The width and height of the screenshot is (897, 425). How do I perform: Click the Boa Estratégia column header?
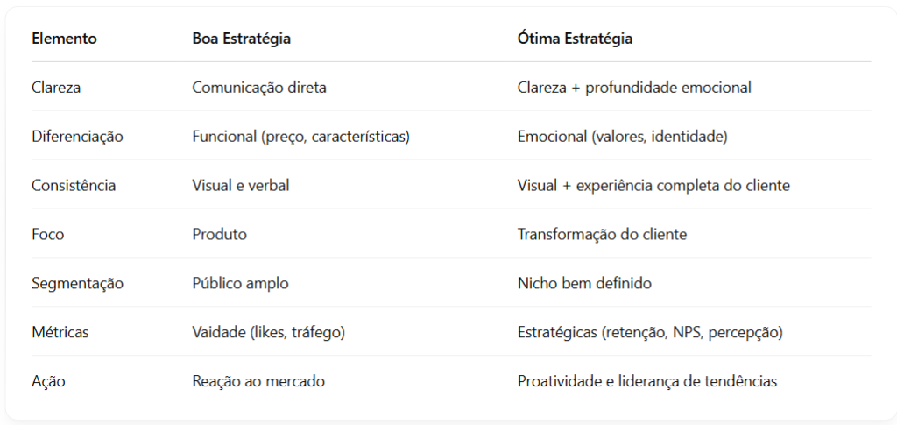point(242,39)
